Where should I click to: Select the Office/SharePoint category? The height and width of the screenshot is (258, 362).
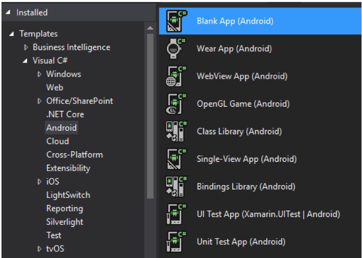[x=80, y=101]
